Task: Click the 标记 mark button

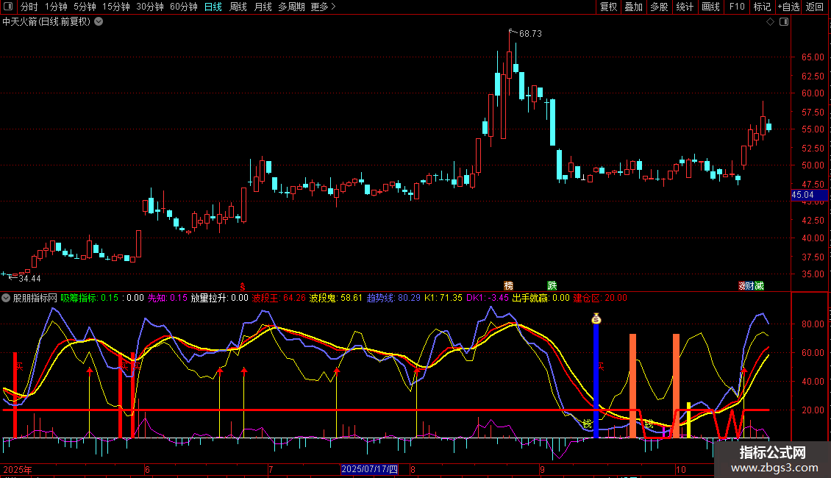Action: (x=762, y=7)
